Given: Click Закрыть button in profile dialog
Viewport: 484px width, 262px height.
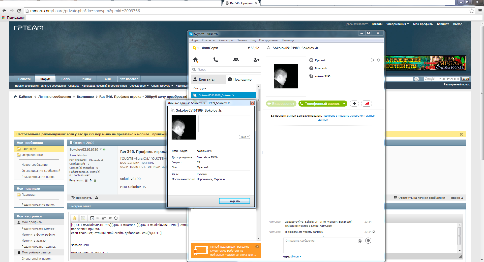Looking at the screenshot, I should pos(234,201).
